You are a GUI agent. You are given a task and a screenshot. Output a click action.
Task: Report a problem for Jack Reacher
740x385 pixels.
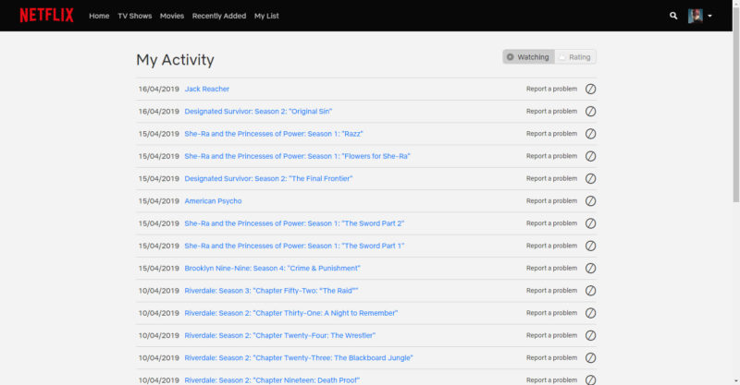551,89
